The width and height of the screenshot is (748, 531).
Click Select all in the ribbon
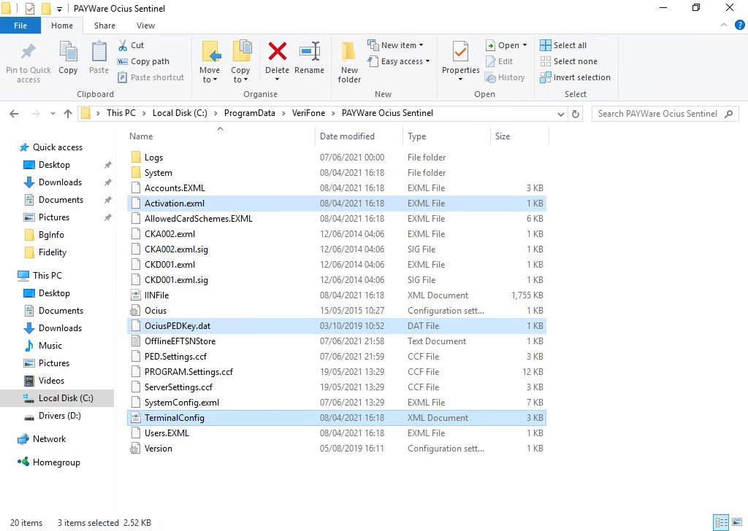[x=563, y=45]
